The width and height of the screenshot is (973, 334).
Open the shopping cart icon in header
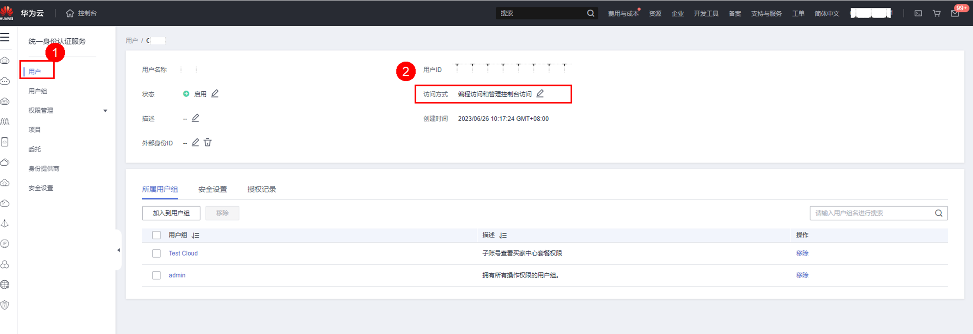tap(936, 13)
